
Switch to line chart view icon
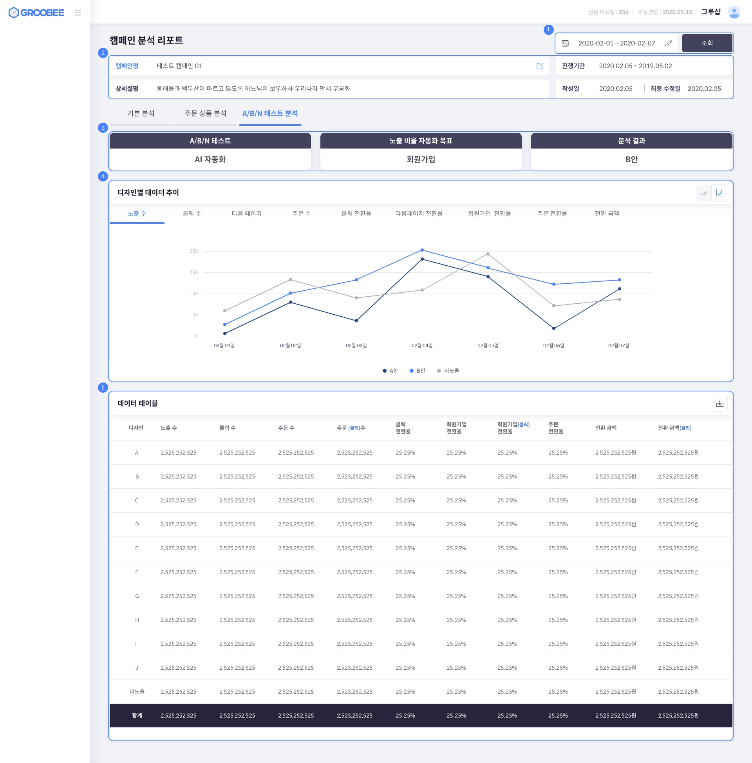pos(719,193)
